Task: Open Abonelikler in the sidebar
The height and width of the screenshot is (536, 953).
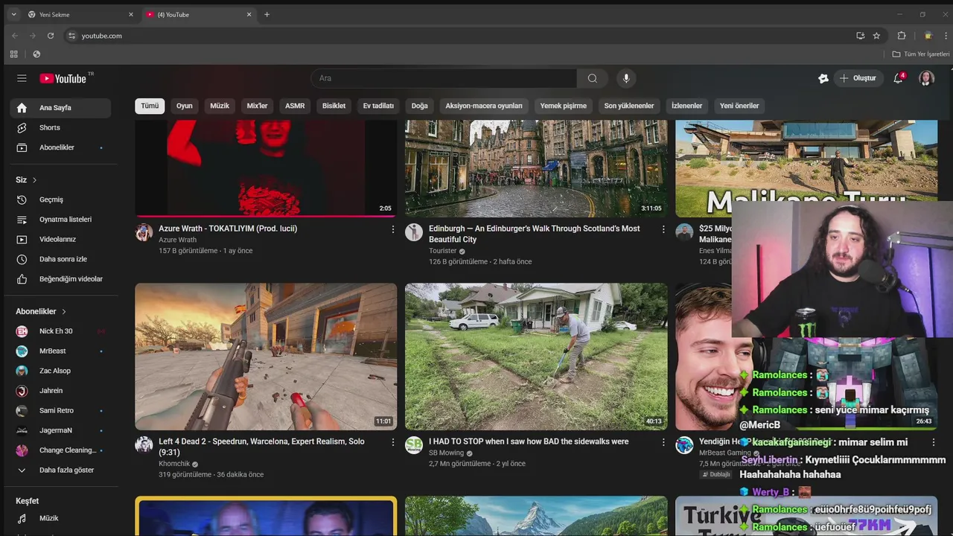Action: (x=60, y=147)
